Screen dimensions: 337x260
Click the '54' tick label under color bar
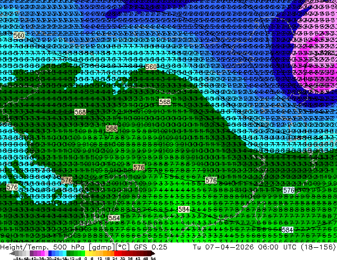153,259
